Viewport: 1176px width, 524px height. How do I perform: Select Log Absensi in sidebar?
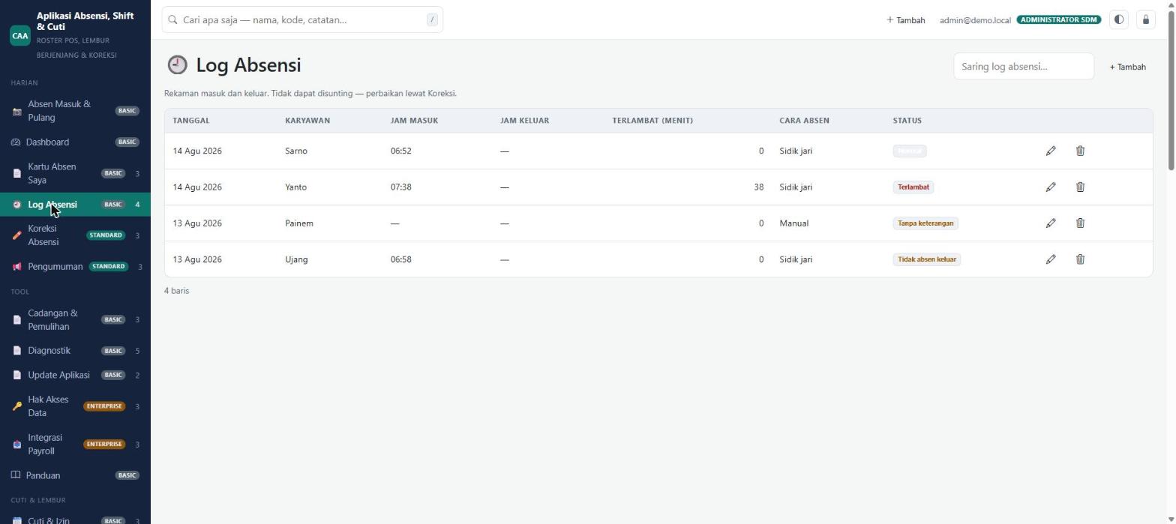pyautogui.click(x=75, y=205)
